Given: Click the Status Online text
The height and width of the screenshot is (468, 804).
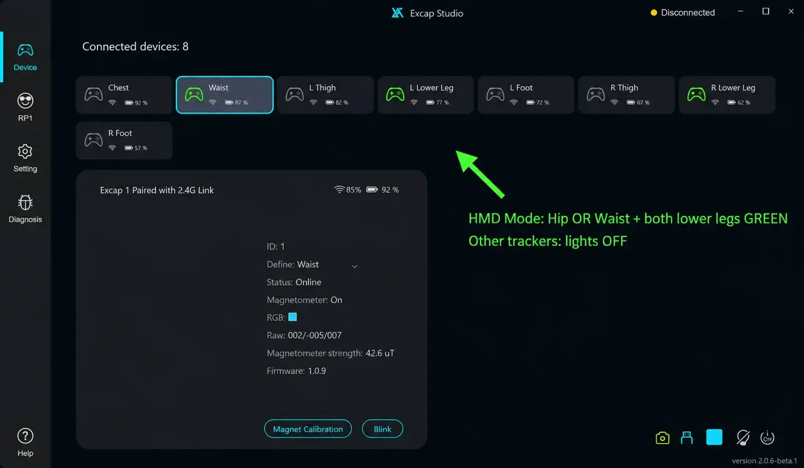Looking at the screenshot, I should pyautogui.click(x=294, y=282).
